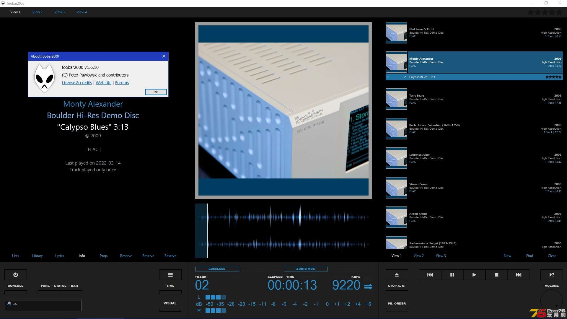Click the power/console icon
Image resolution: width=567 pixels, height=319 pixels.
15,274
